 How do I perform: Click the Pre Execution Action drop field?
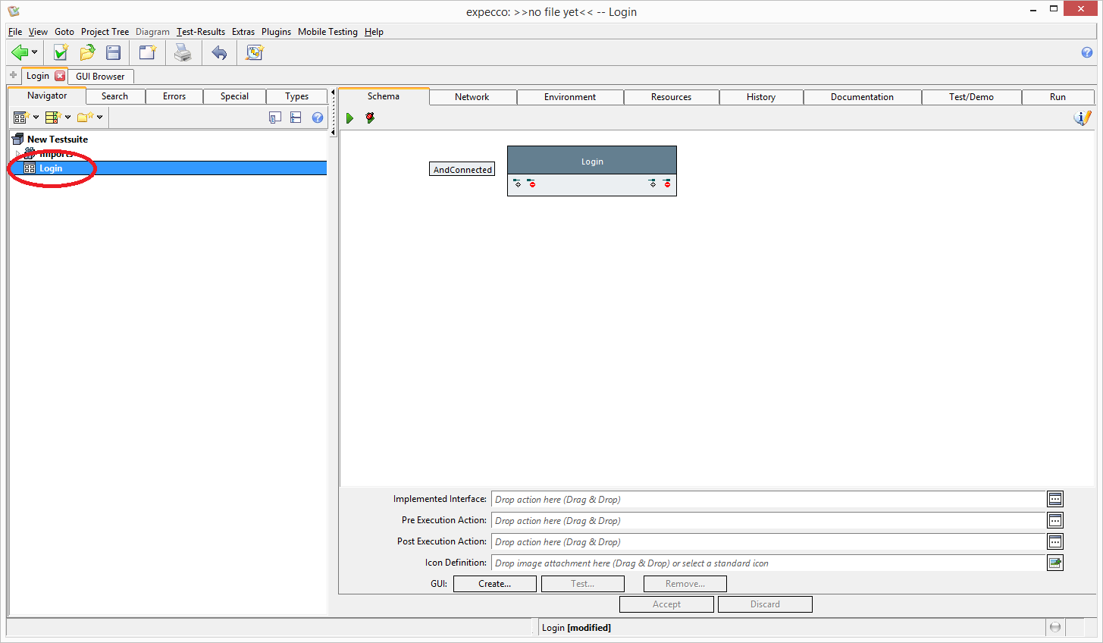(x=767, y=521)
